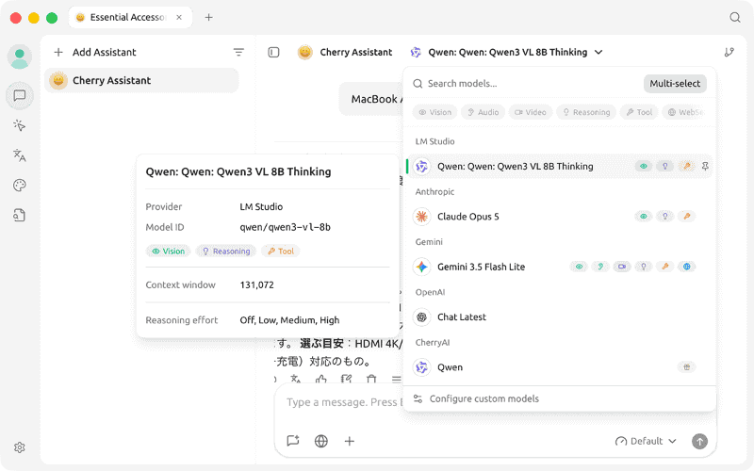Screen dimensions: 754x471
Task: Click the wrench tool badge on Claude Opus 5
Action: tap(687, 217)
